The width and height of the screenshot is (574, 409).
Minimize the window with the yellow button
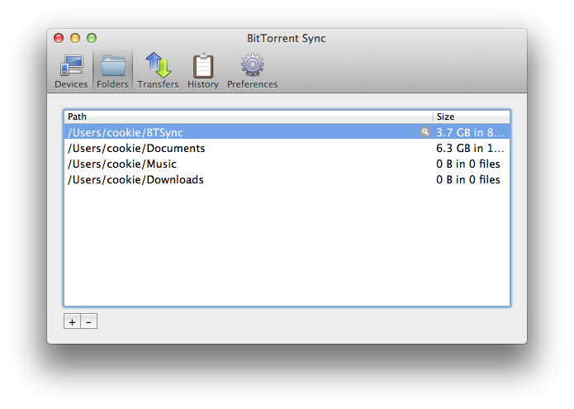coord(75,38)
